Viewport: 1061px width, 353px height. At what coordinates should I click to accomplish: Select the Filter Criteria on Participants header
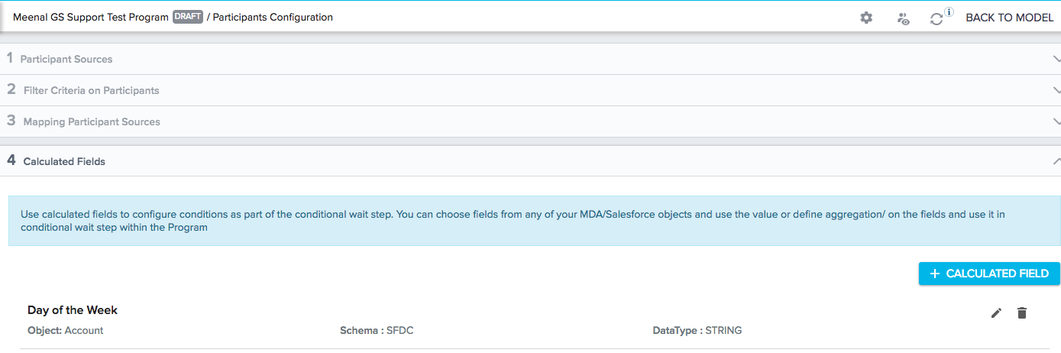(530, 90)
